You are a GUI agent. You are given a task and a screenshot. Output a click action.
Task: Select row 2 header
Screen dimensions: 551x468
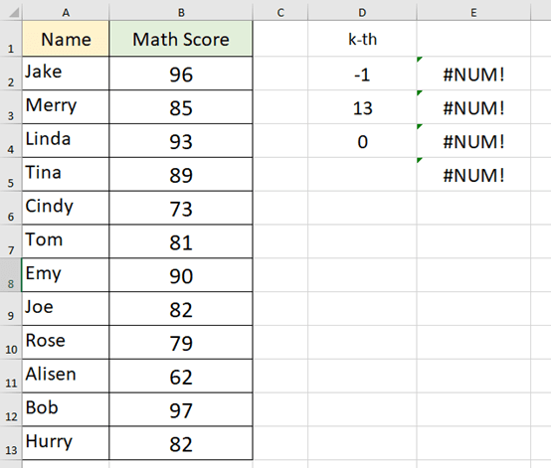coord(11,73)
